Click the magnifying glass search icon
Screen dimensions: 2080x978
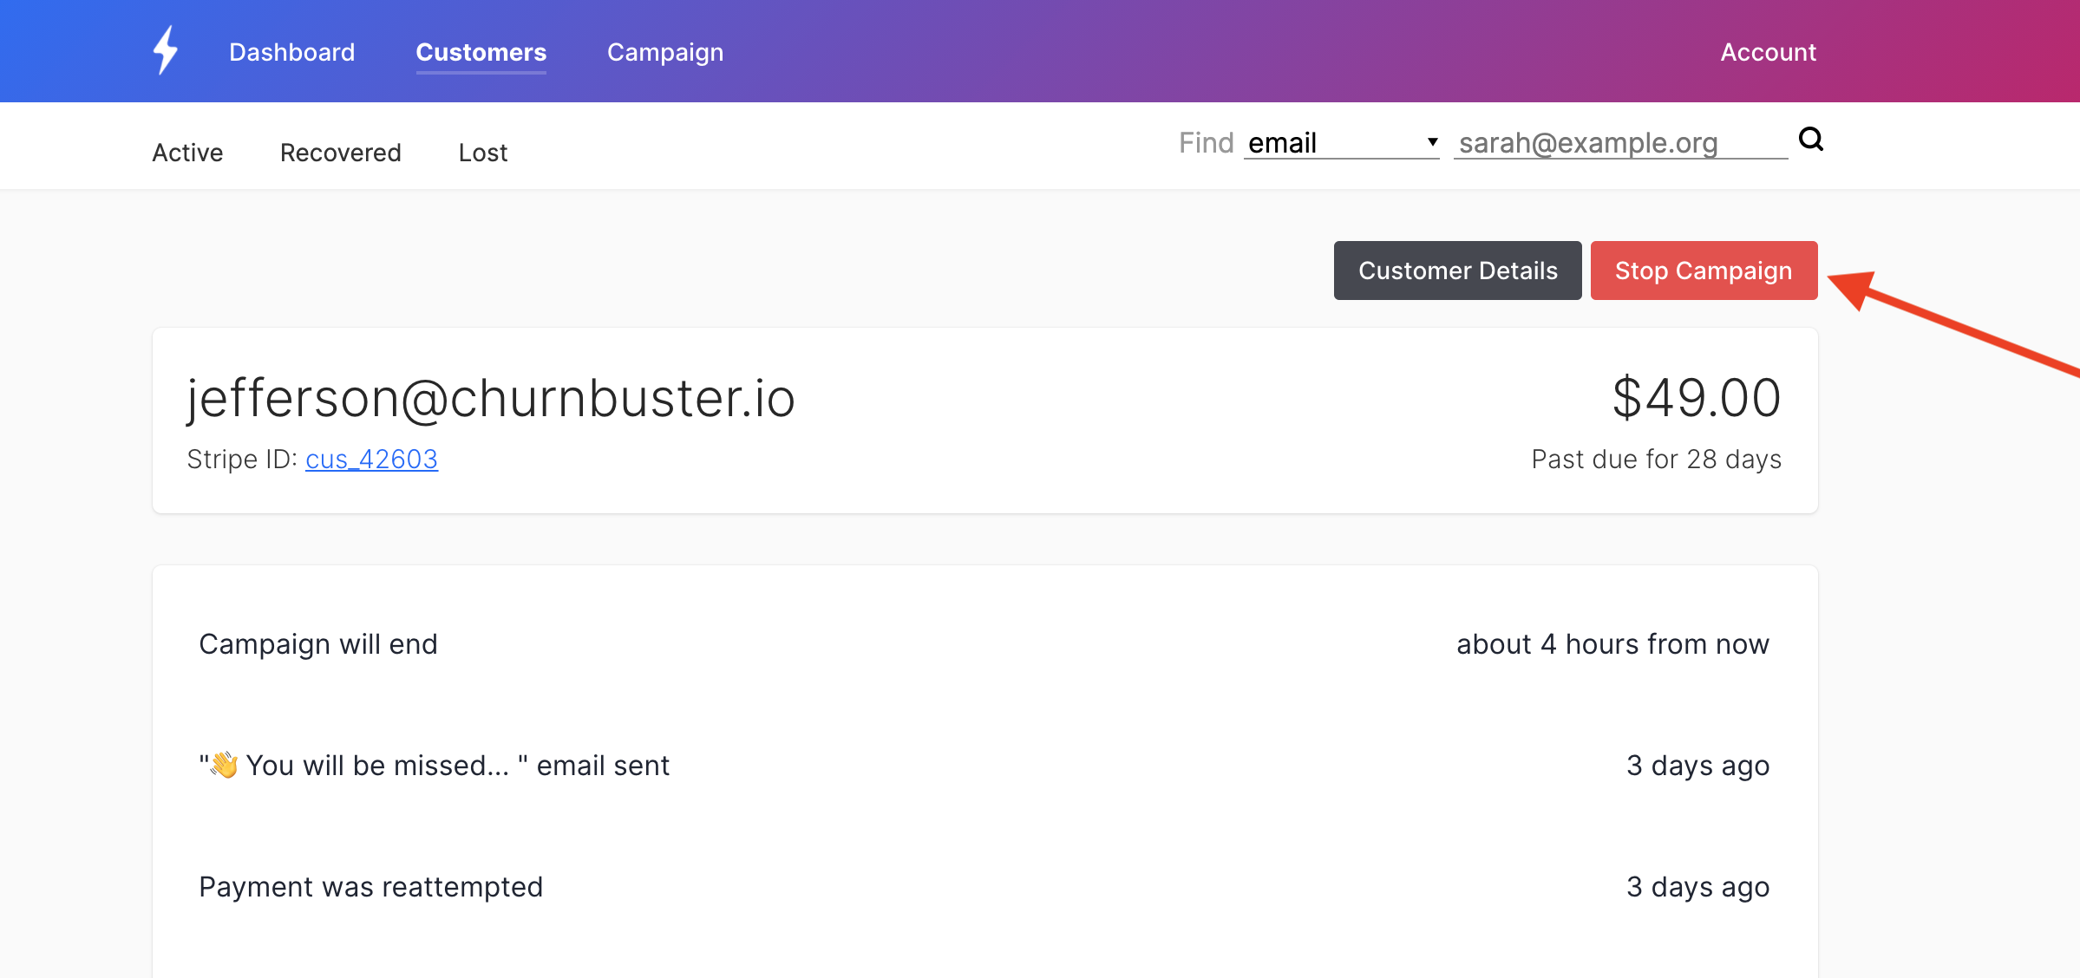coord(1811,139)
